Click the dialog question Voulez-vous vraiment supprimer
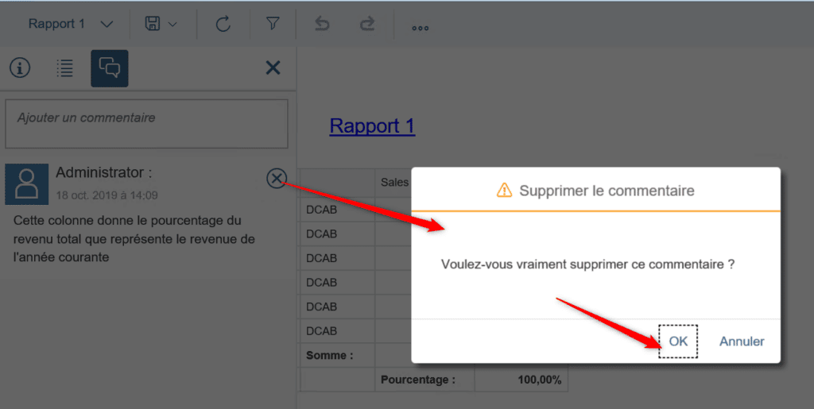814x409 pixels. click(587, 264)
